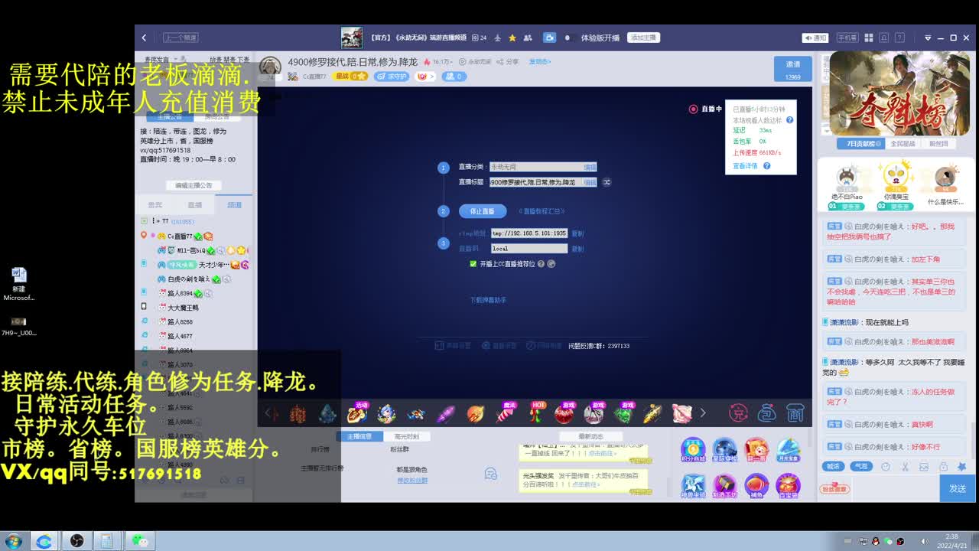The height and width of the screenshot is (551, 979).
Task: Open the 发动态 link
Action: pyautogui.click(x=539, y=62)
